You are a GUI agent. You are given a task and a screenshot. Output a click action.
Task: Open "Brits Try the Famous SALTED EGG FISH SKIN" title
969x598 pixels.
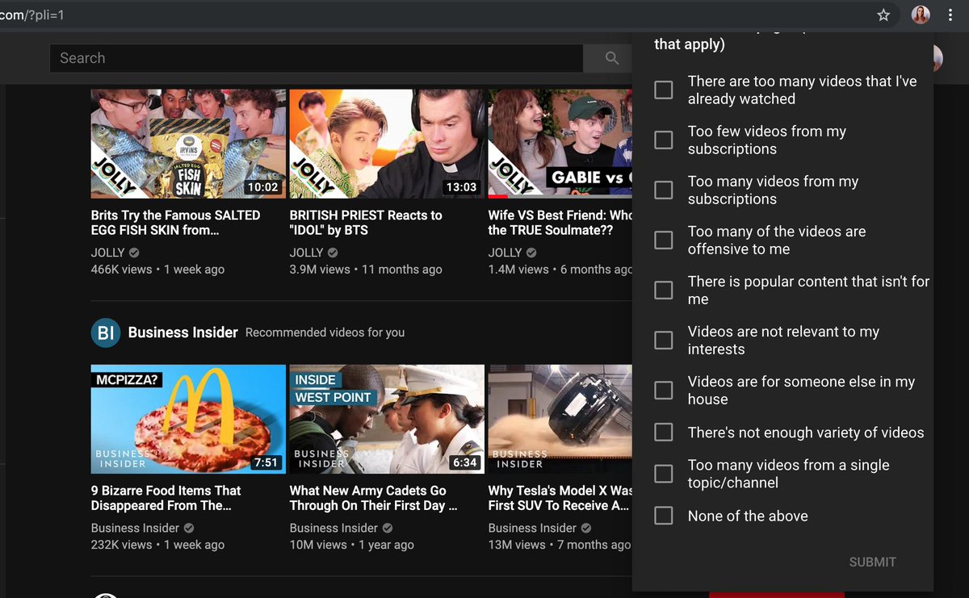coord(176,223)
